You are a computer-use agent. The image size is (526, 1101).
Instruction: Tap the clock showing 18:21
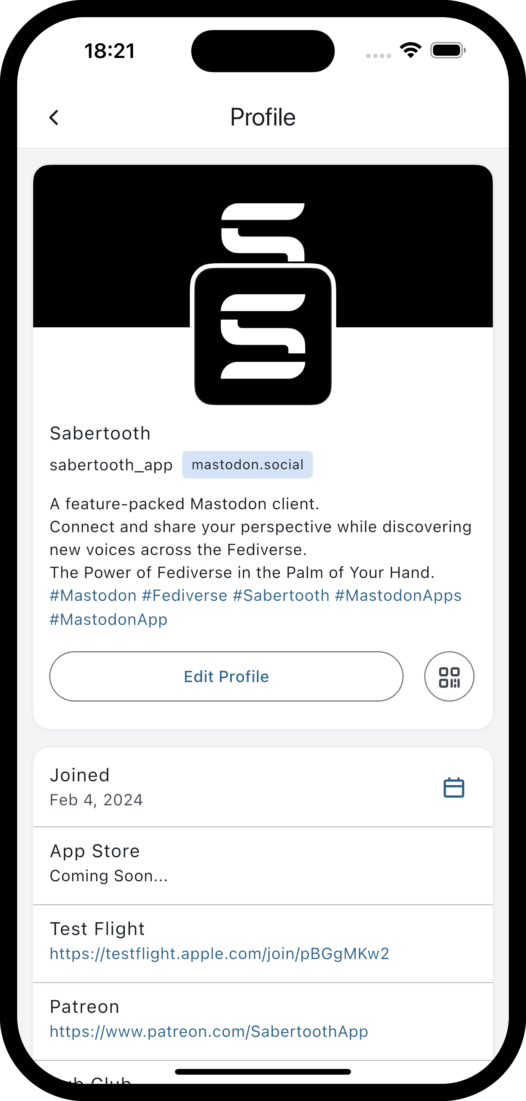pos(109,51)
